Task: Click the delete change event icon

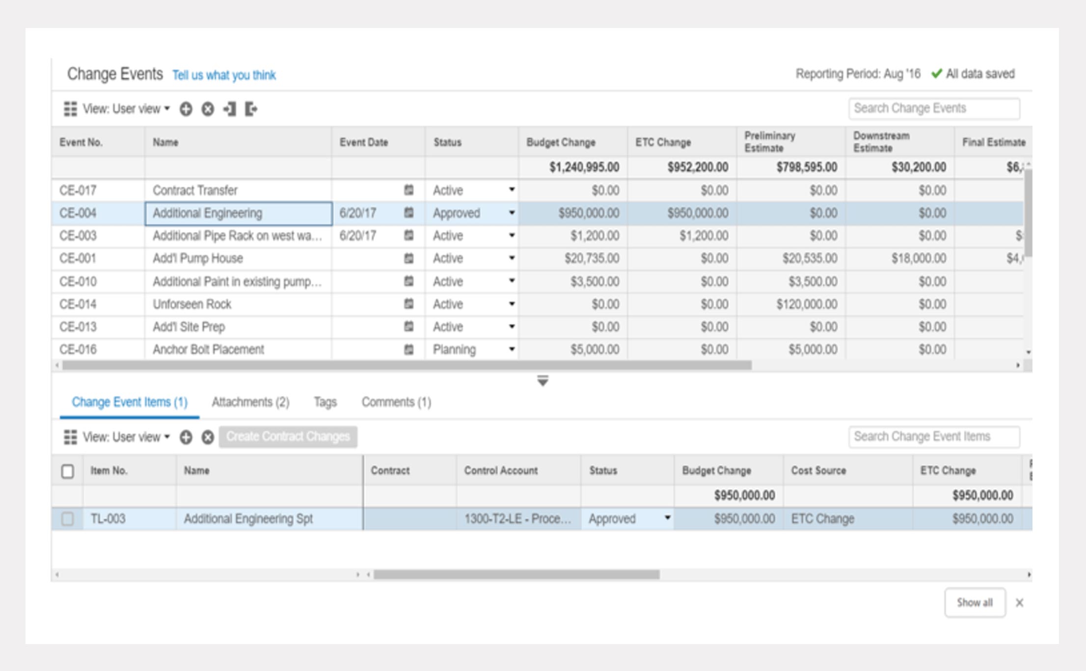Action: click(x=208, y=109)
